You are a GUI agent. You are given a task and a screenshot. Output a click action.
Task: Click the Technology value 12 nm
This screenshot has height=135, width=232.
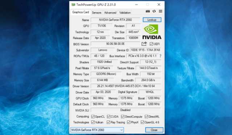coord(100,32)
